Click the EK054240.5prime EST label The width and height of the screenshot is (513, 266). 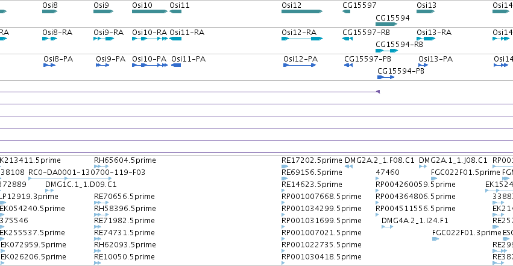[32, 209]
